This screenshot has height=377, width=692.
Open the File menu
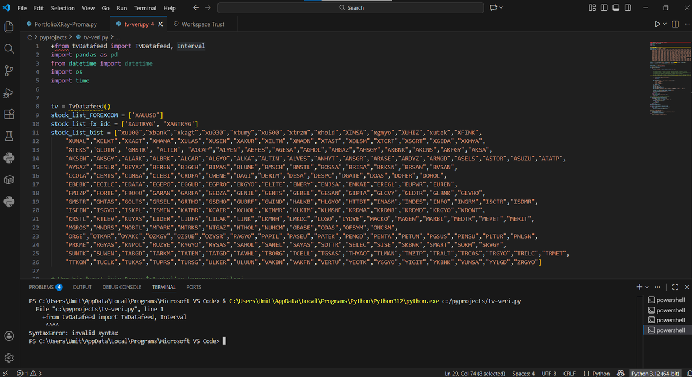click(x=23, y=8)
